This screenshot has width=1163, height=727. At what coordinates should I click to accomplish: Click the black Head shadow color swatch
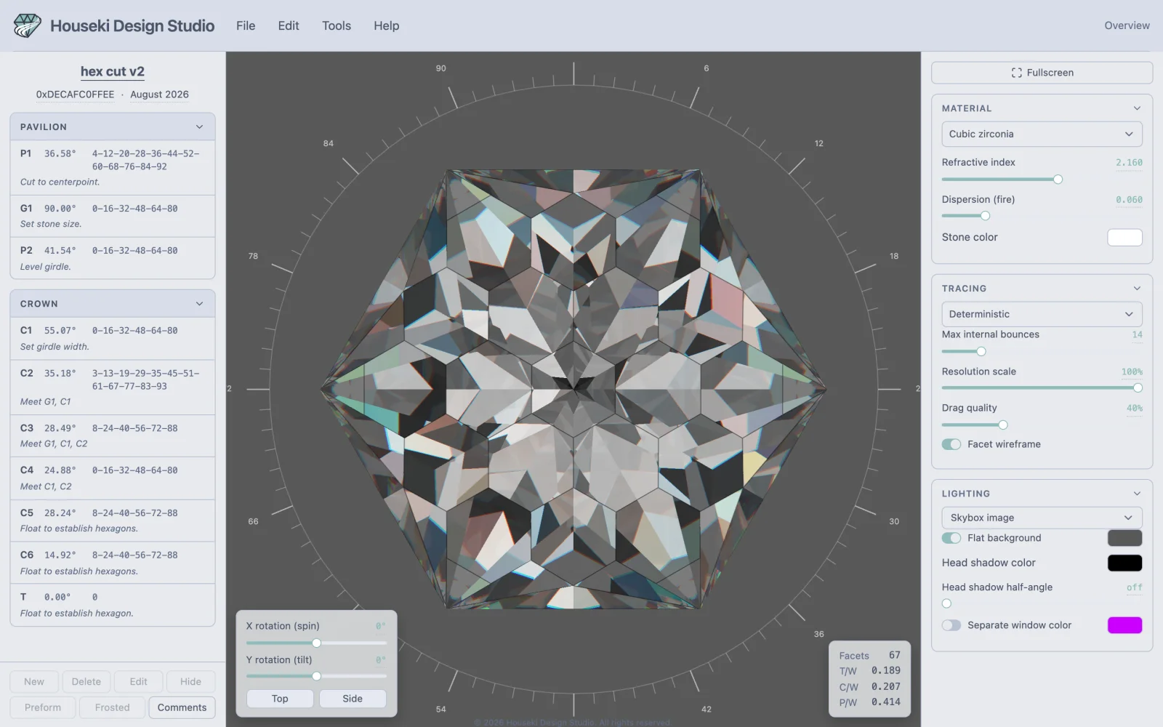point(1124,563)
